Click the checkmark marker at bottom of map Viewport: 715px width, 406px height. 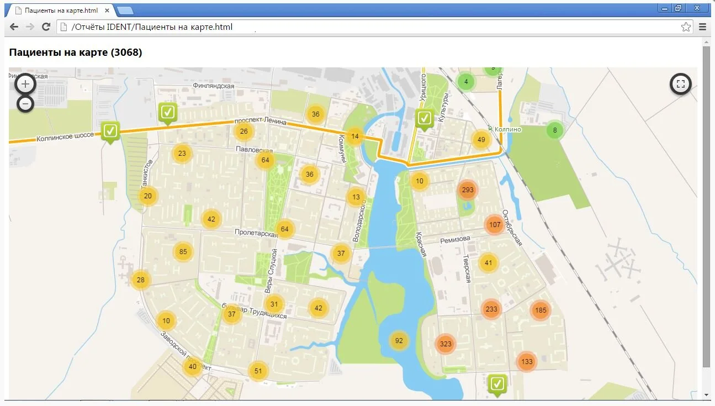coord(497,385)
